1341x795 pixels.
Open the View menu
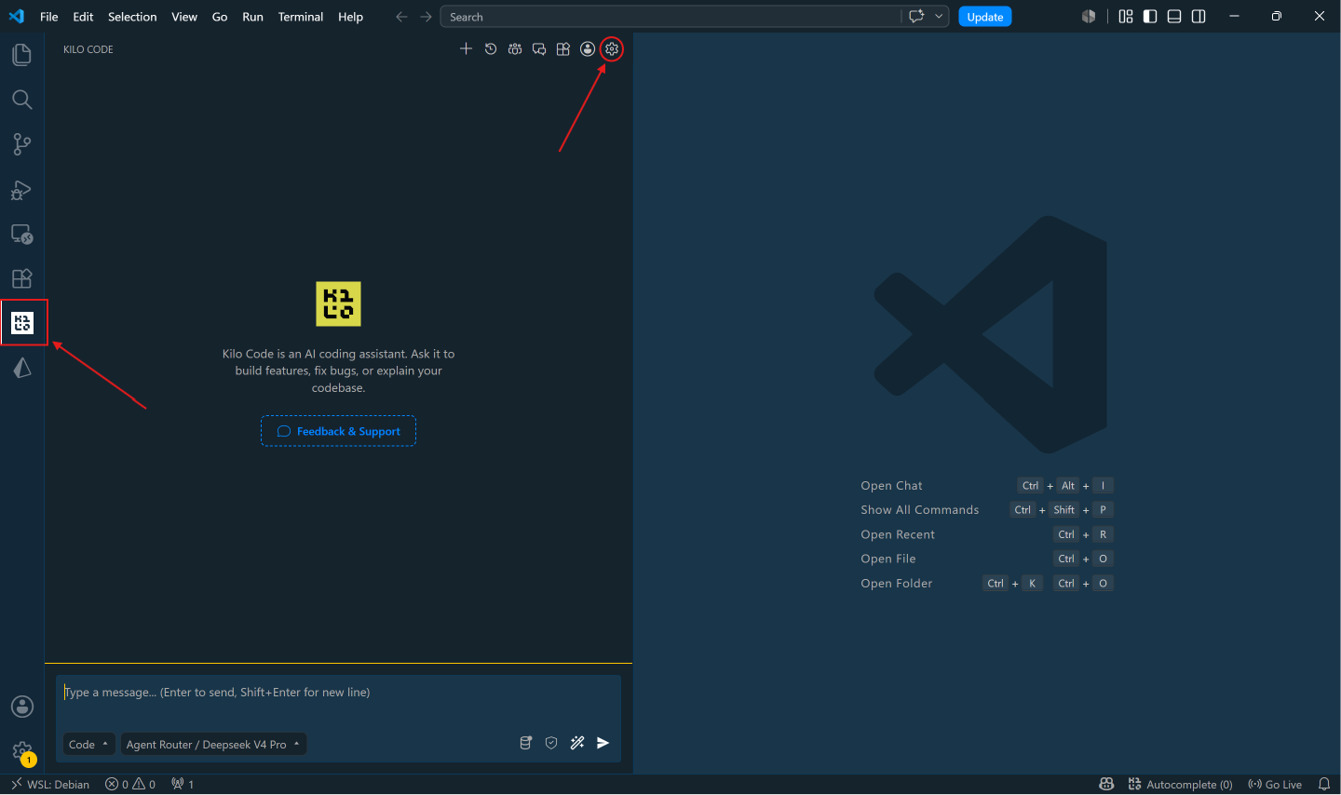[x=184, y=17]
